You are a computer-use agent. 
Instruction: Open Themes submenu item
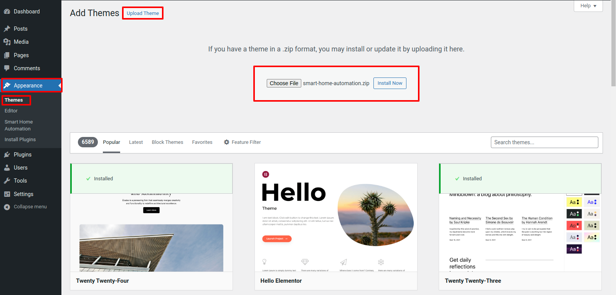tap(14, 100)
